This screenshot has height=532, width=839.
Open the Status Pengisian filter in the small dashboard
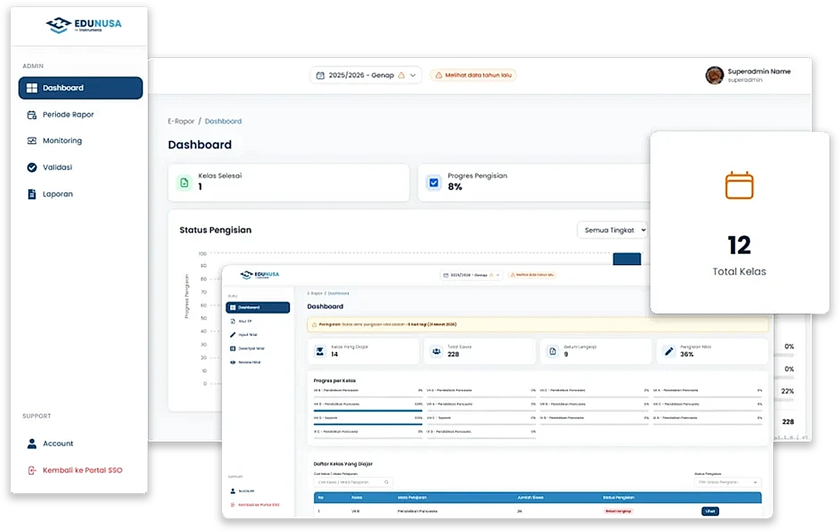point(727,482)
